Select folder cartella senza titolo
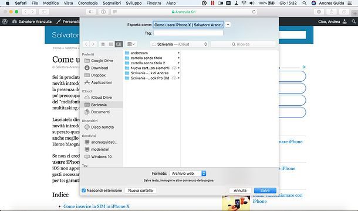This screenshot has width=358, height=211. pos(152,58)
